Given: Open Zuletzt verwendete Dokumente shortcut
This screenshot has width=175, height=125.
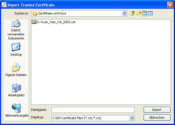Looking at the screenshot, I should [x=16, y=30].
